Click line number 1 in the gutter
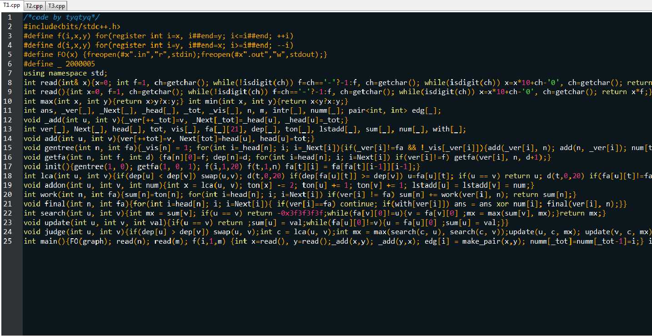The image size is (652, 336). click(10, 17)
